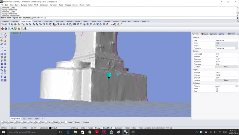Open the Analyze menu
239x135 pixels.
pyautogui.click(x=68, y=5)
